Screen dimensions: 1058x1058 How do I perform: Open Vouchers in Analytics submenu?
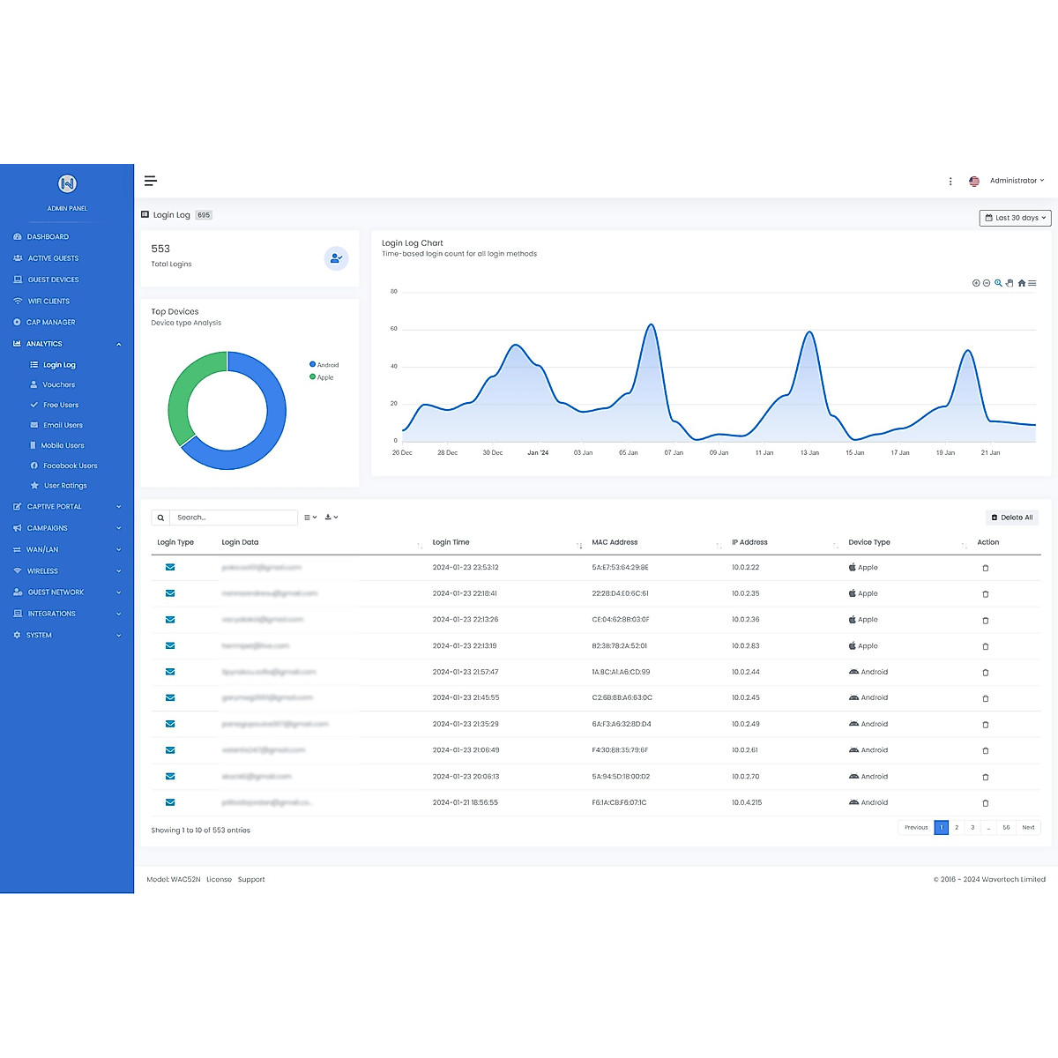tap(58, 384)
